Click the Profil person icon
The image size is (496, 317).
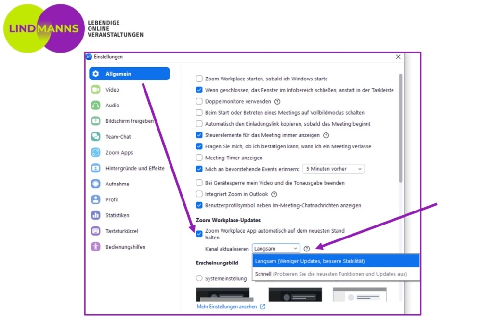[x=95, y=199]
